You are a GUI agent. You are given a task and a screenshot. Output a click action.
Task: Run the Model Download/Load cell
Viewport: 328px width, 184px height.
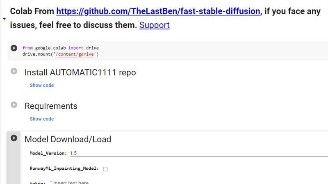[x=14, y=138]
